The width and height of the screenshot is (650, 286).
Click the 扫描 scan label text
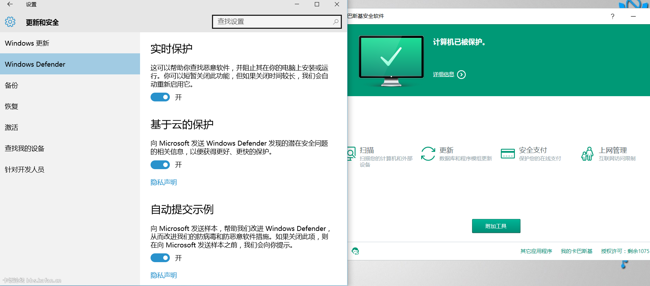click(367, 150)
